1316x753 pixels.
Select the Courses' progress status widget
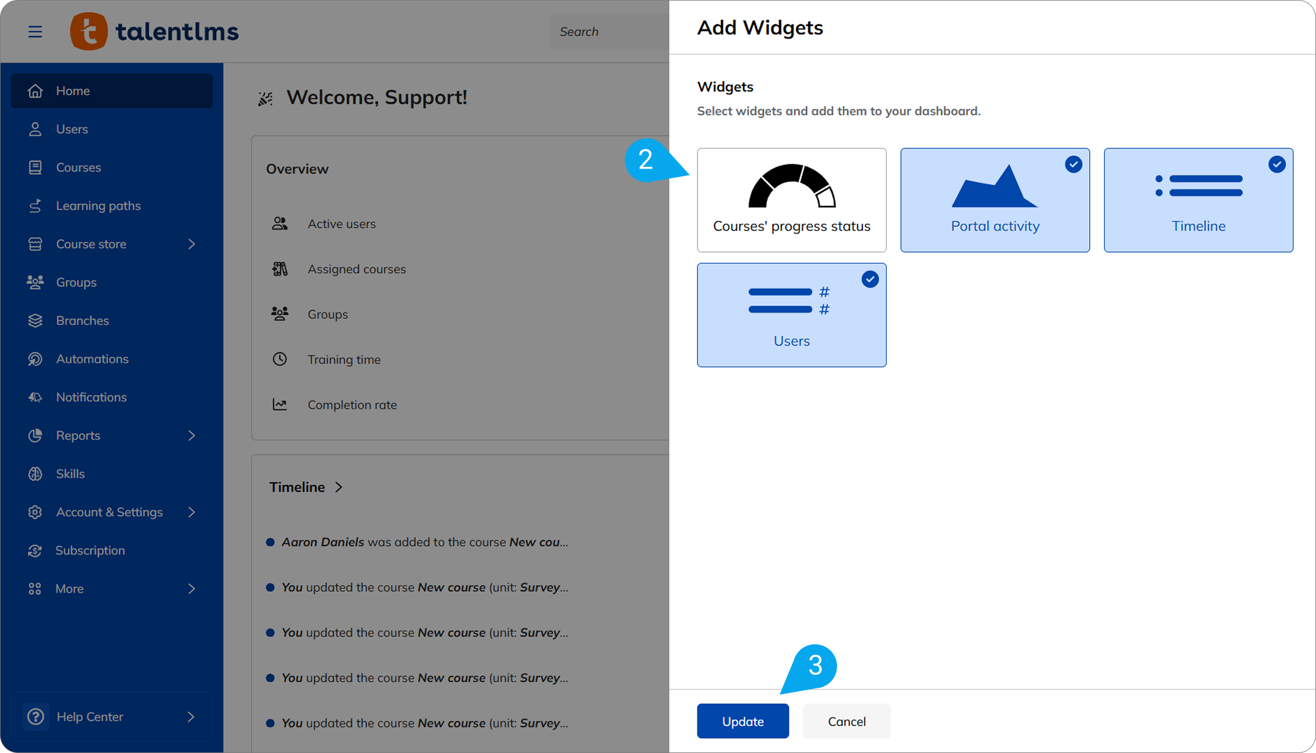click(x=791, y=200)
